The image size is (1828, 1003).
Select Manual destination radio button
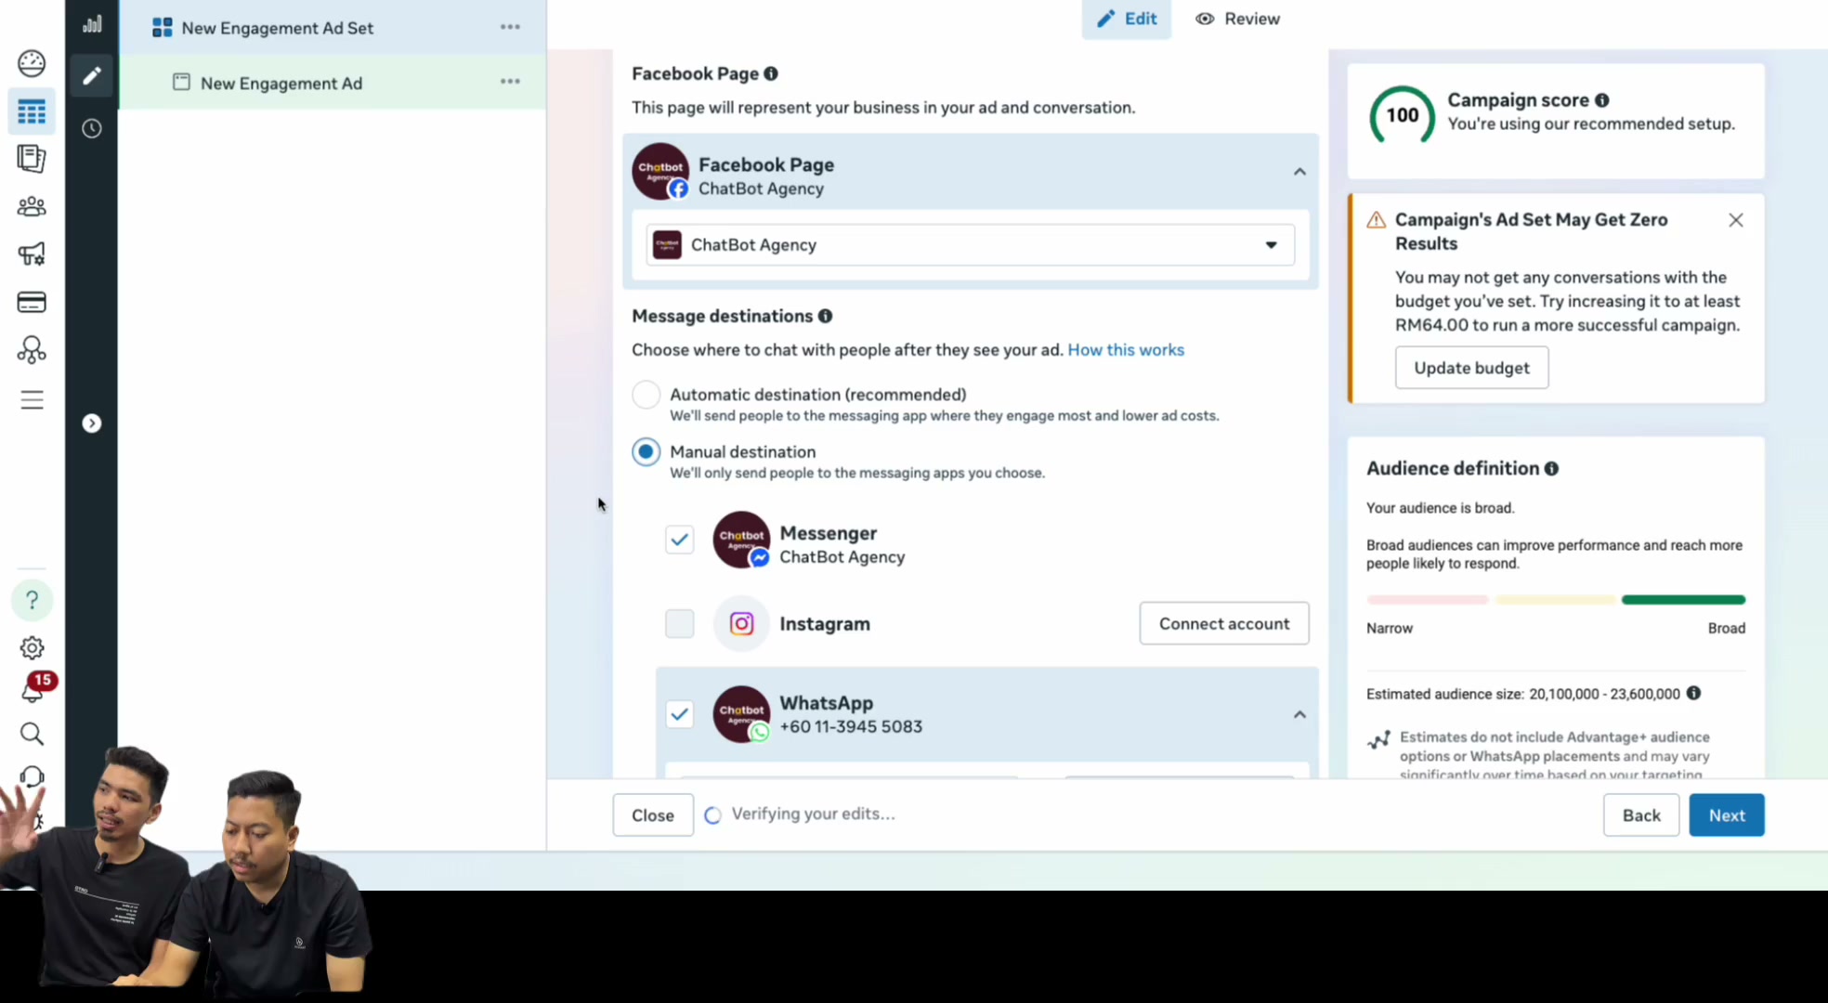646,452
